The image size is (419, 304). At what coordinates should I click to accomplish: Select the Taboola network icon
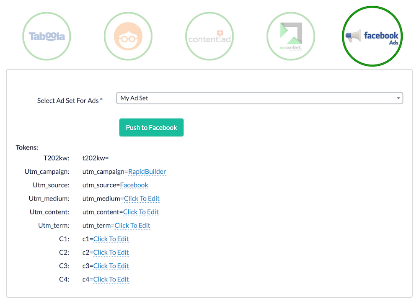[x=47, y=36]
